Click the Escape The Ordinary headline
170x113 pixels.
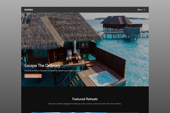point(42,66)
